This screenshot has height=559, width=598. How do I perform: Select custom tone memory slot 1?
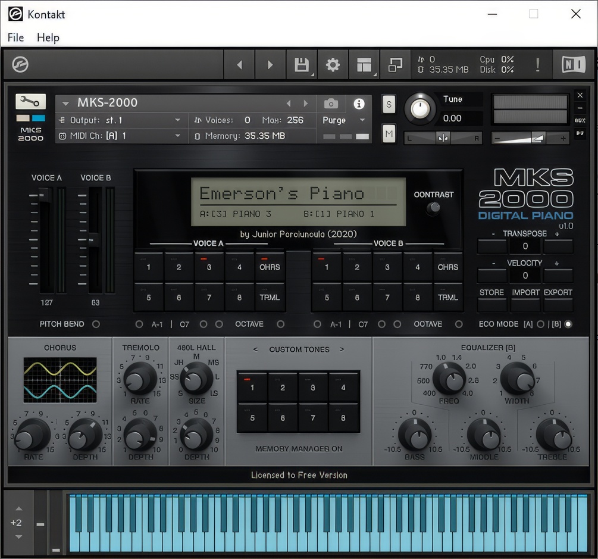point(252,388)
